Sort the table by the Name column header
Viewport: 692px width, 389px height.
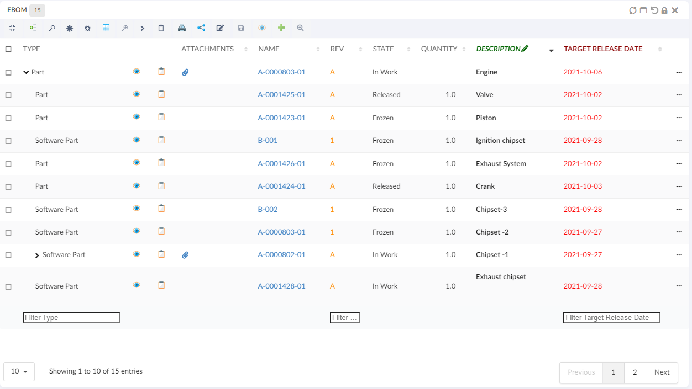point(269,49)
